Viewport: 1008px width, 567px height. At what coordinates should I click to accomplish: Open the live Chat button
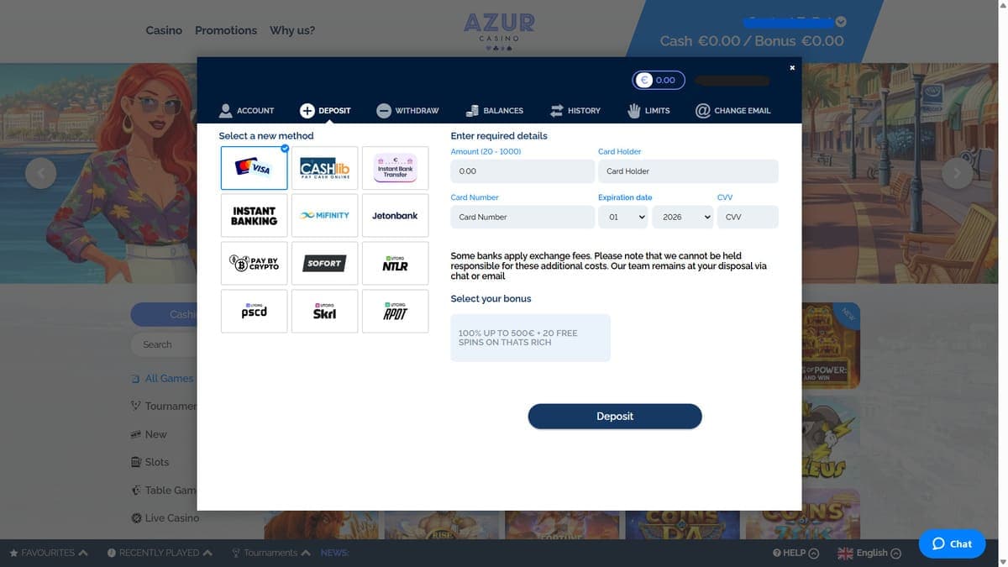point(952,543)
